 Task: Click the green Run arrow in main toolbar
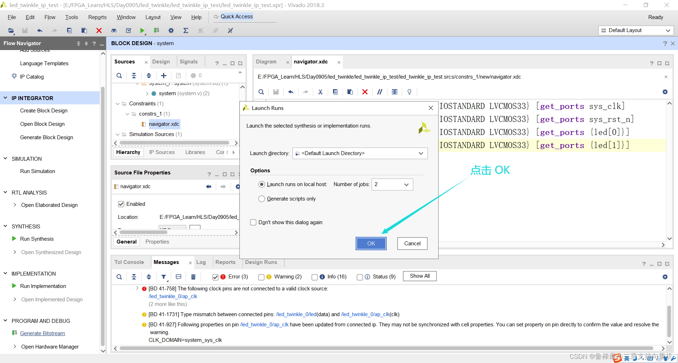pos(142,31)
